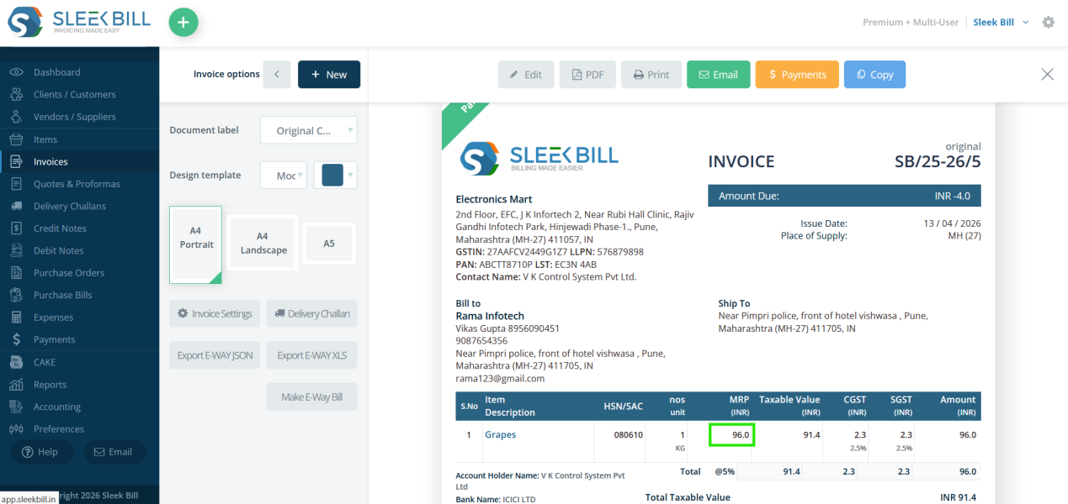Go back using the left chevron button
1068x504 pixels.
pos(277,75)
